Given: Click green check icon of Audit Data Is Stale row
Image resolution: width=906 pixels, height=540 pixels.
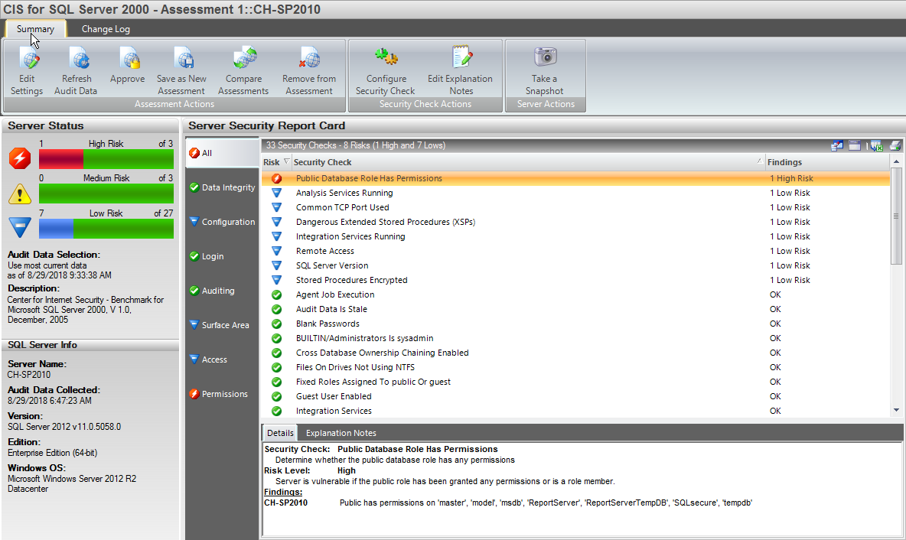Looking at the screenshot, I should [x=277, y=309].
